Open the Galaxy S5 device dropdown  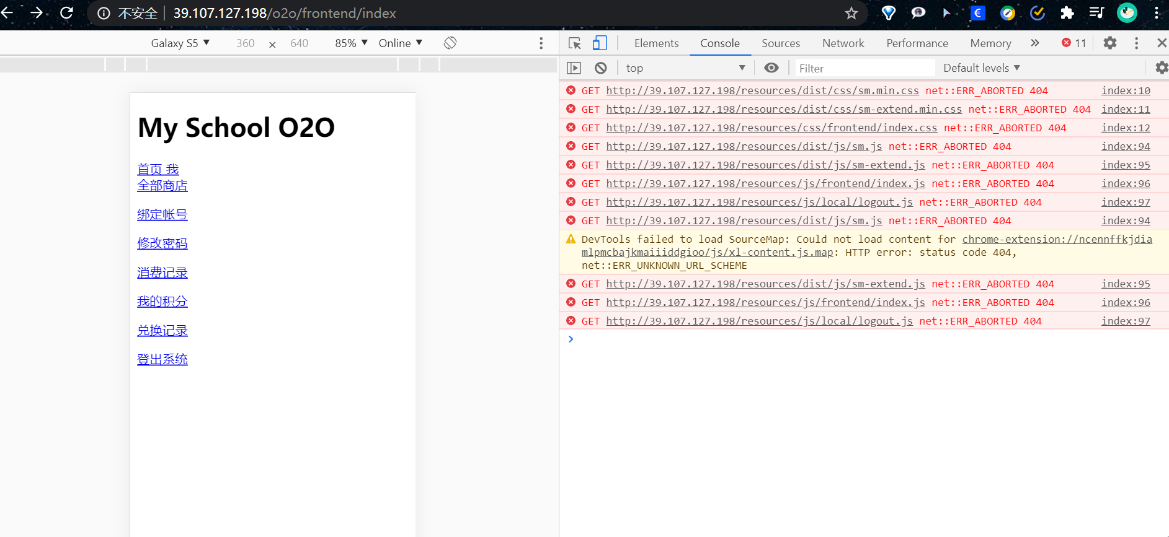[x=180, y=43]
